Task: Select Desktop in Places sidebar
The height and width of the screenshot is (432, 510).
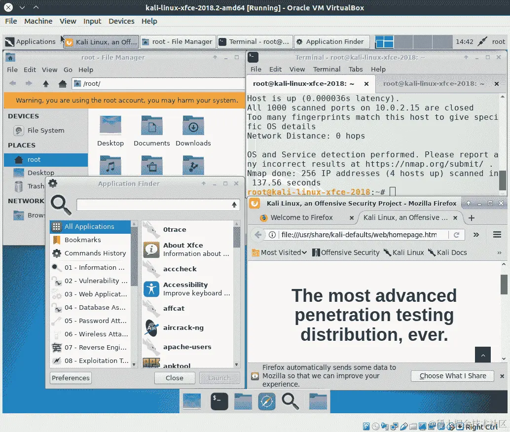Action: [x=45, y=173]
